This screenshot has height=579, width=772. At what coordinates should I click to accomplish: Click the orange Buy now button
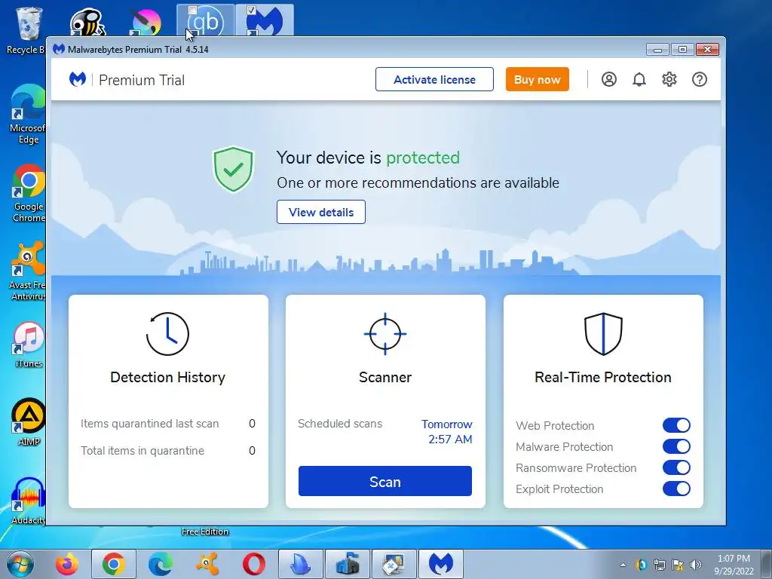(x=537, y=79)
